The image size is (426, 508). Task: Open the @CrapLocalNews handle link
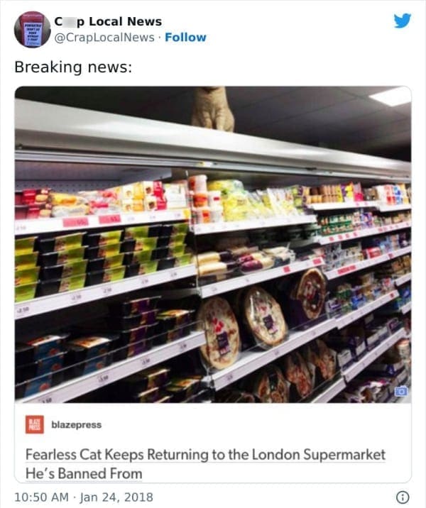tap(104, 38)
